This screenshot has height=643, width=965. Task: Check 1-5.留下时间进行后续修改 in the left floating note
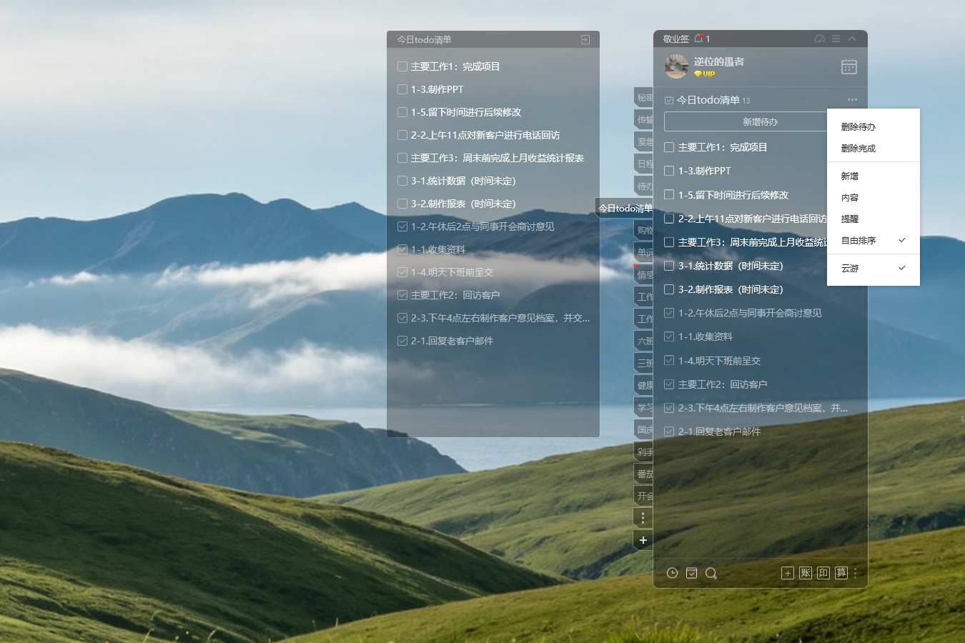tap(402, 112)
